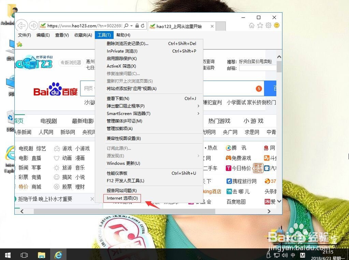Click the network tray icon
349x260 pixels.
[277, 255]
